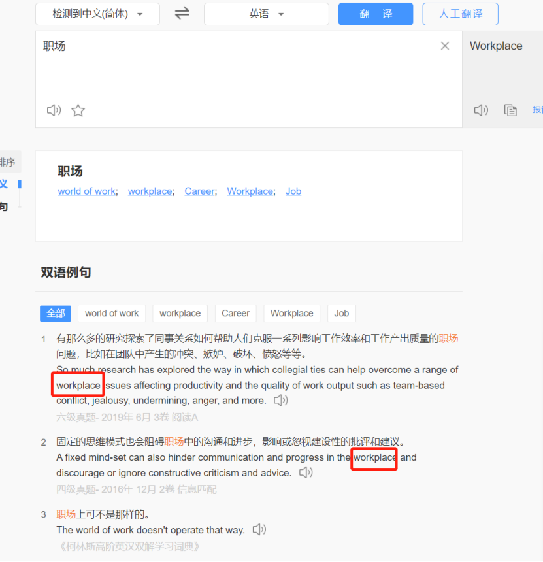
Task: Open the 'world of work' definition link
Action: (x=87, y=191)
